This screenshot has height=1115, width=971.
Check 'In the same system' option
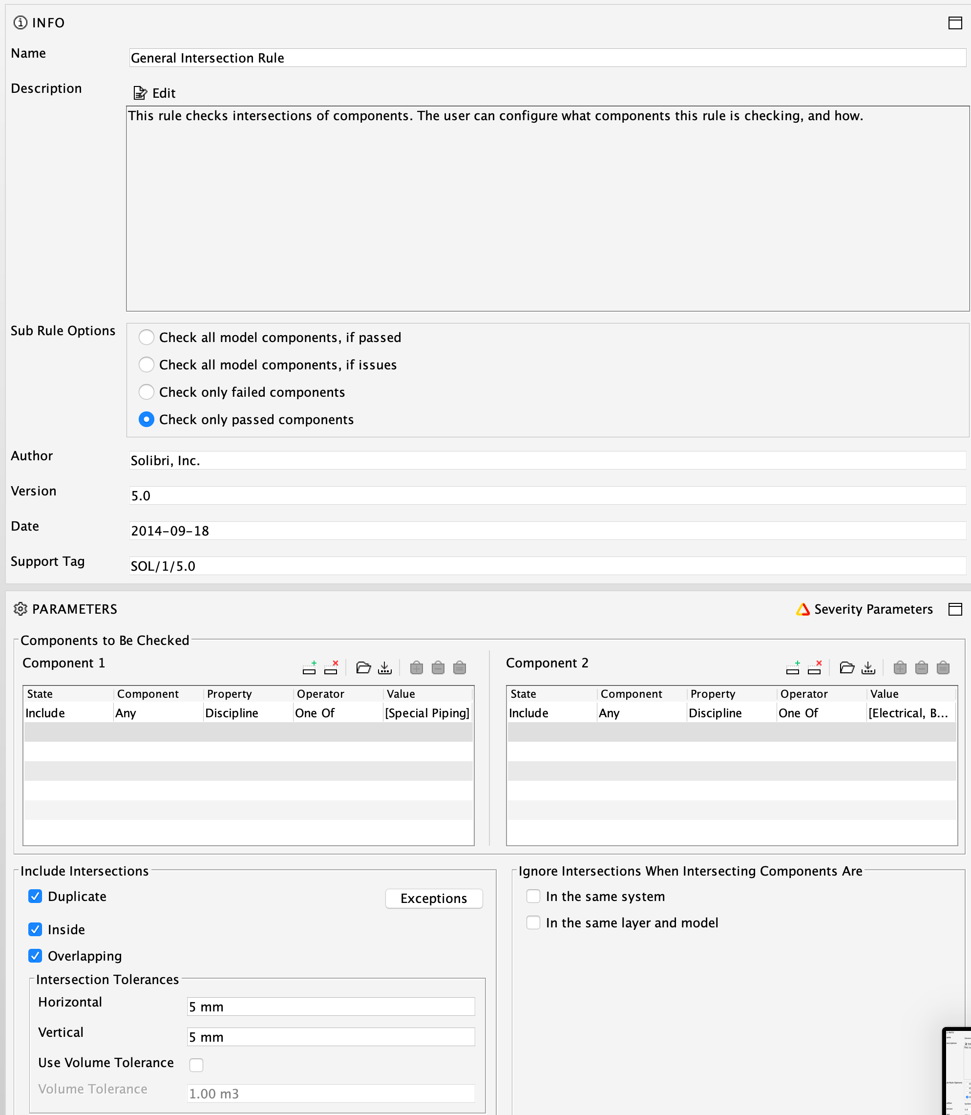533,896
